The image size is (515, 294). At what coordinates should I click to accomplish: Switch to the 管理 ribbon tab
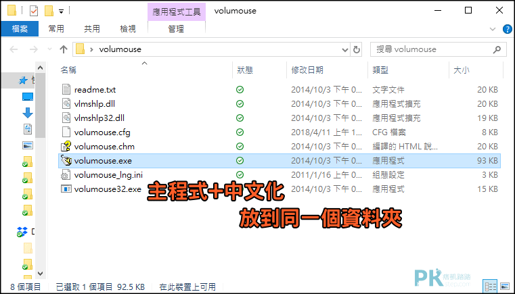pyautogui.click(x=177, y=29)
